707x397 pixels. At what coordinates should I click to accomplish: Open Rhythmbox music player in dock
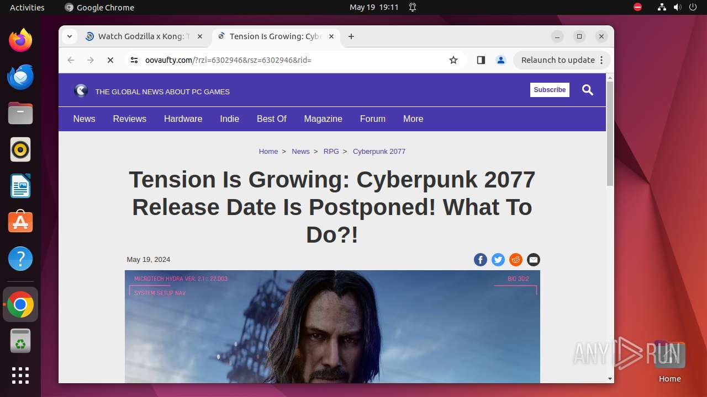[20, 149]
